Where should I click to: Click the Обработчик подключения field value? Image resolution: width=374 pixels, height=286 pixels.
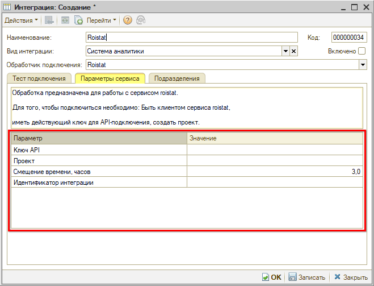coord(222,65)
